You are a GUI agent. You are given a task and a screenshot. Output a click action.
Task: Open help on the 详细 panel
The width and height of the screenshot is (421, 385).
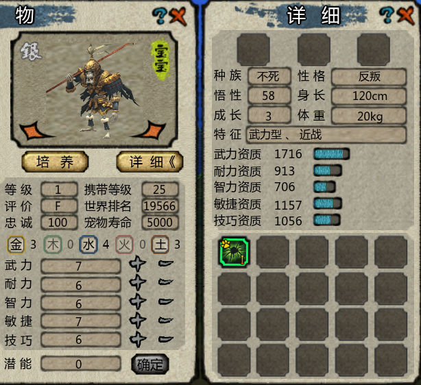(x=387, y=15)
